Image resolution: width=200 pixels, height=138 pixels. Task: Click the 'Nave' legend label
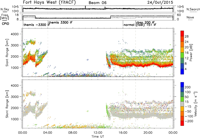[x=190, y=17]
